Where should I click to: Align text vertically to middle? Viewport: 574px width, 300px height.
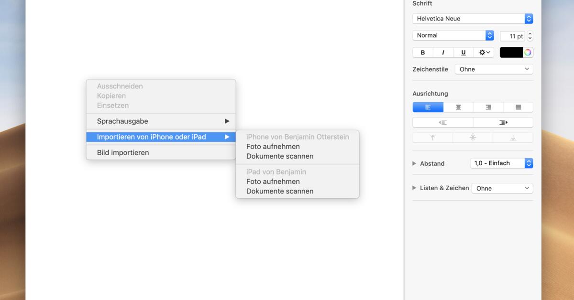tap(473, 138)
